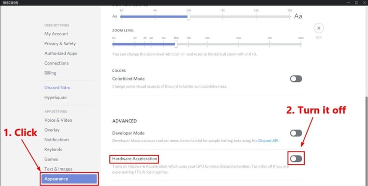
Task: Click the Colorblind Mode label
Action: click(x=129, y=79)
